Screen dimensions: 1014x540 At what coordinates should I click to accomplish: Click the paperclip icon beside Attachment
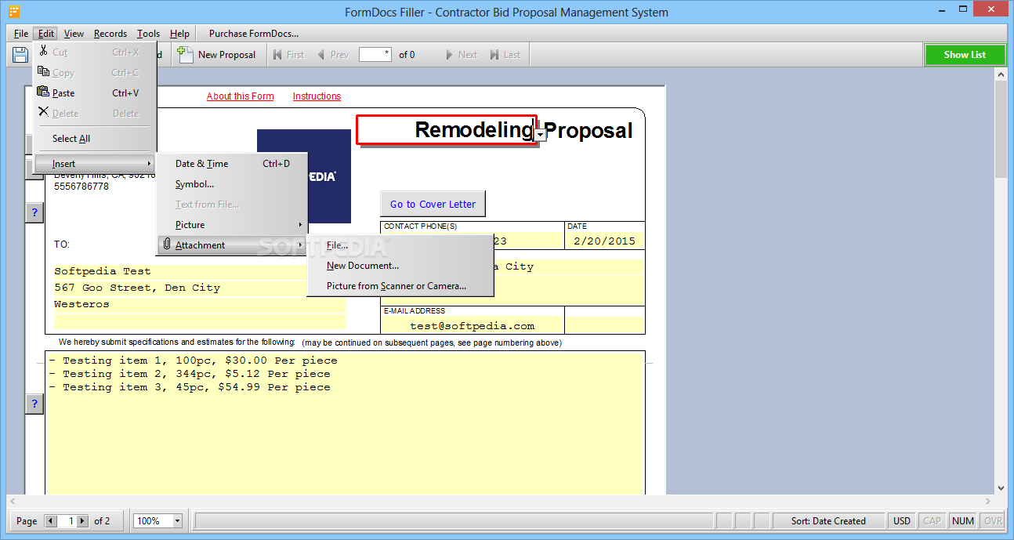click(x=166, y=245)
